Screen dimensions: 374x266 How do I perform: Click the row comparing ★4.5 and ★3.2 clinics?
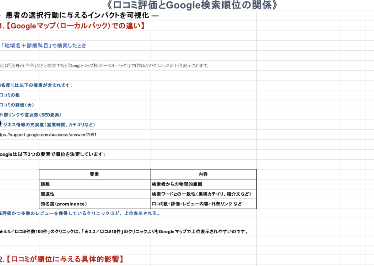tap(124, 231)
